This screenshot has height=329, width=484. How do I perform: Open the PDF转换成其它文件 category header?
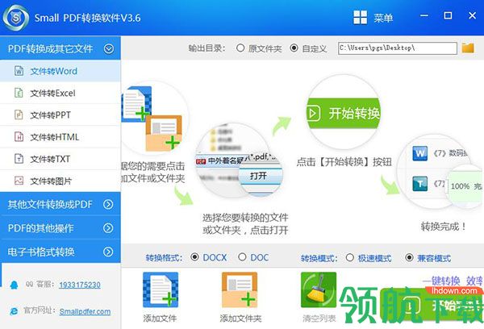point(60,48)
